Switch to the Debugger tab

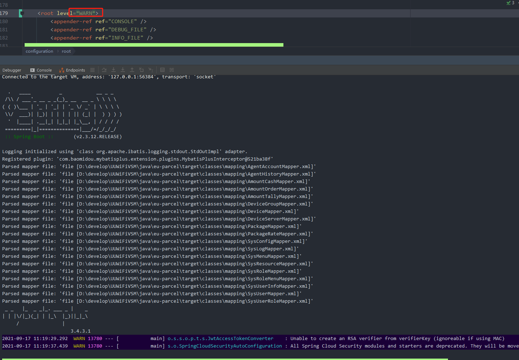tap(12, 70)
